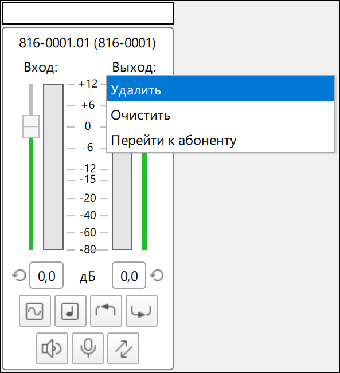The width and height of the screenshot is (340, 373).
Task: Click the music note icon button
Action: tap(71, 311)
